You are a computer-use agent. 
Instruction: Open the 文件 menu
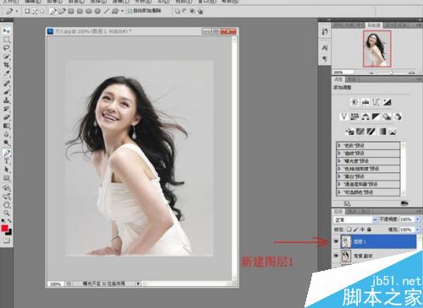pyautogui.click(x=11, y=2)
